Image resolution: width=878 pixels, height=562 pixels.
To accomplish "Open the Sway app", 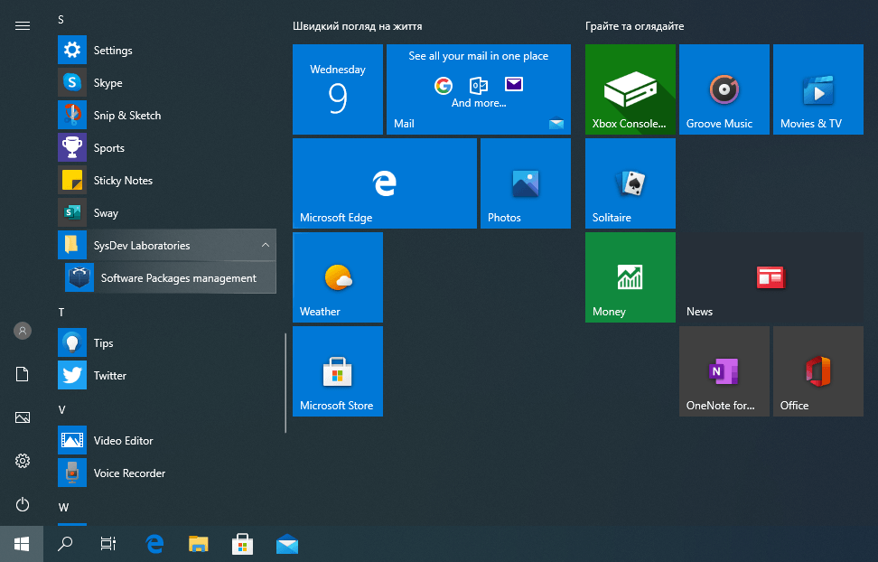I will point(166,212).
